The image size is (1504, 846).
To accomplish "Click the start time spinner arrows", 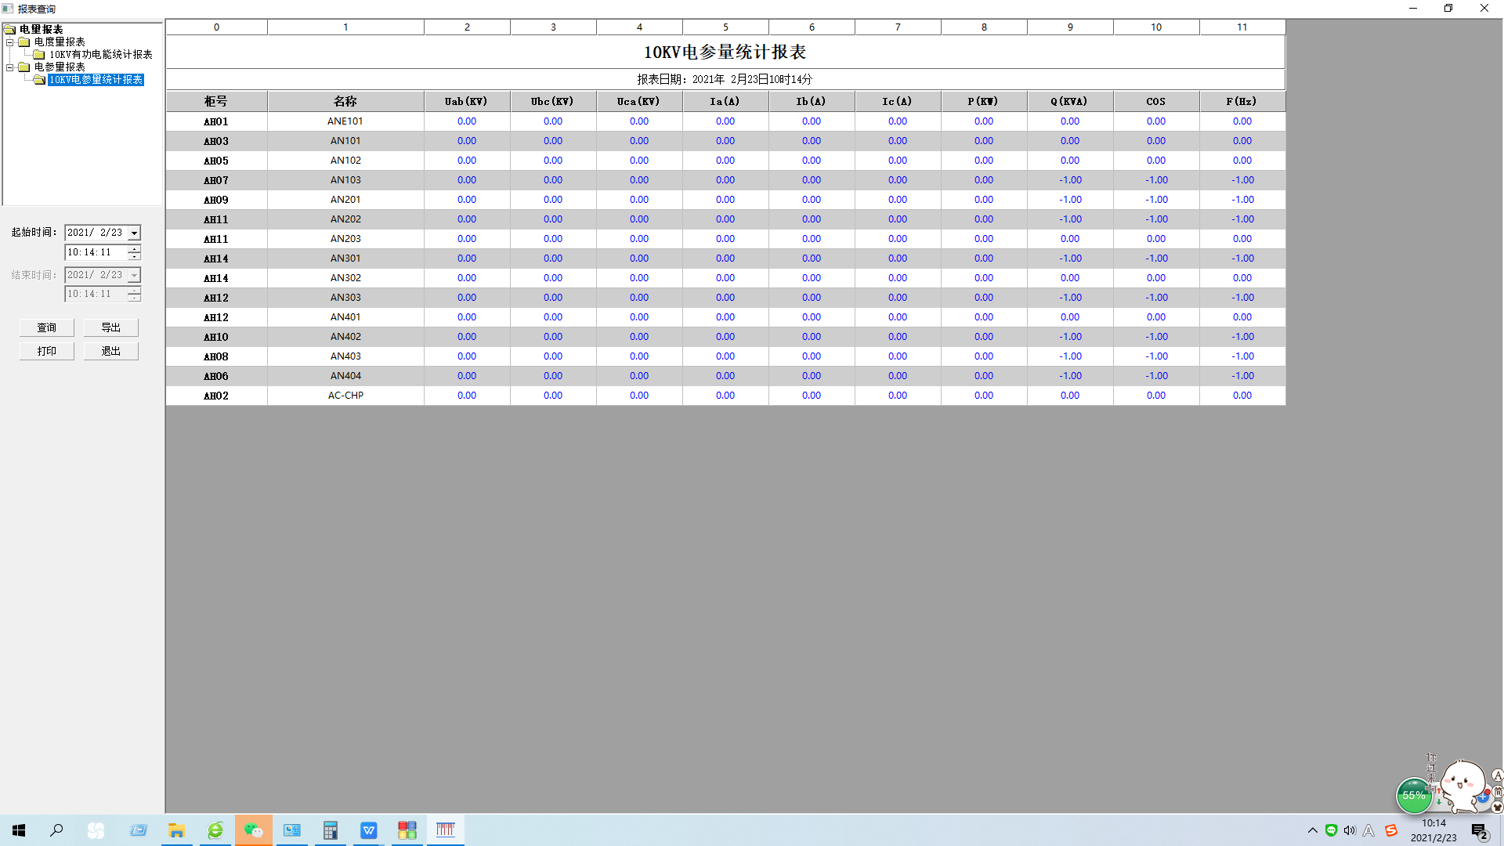I will [x=134, y=253].
